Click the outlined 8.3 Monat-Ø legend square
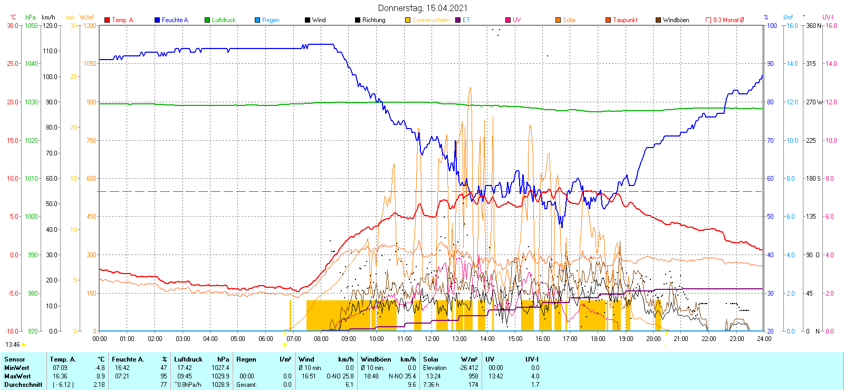The height and width of the screenshot is (390, 844). [x=708, y=20]
